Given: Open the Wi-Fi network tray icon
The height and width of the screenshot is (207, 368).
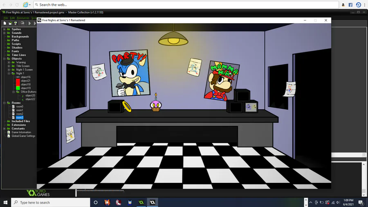Looking at the screenshot, I should [x=333, y=202].
